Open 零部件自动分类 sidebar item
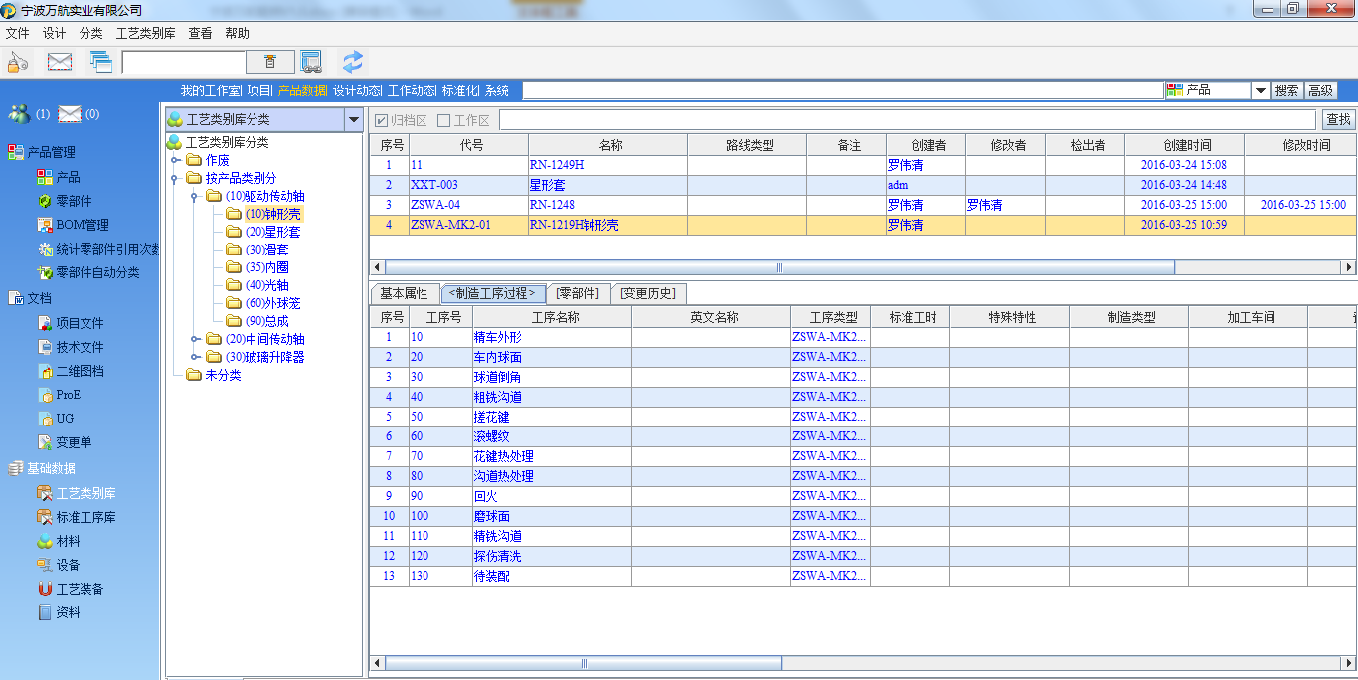Viewport: 1358px width, 680px height. tap(96, 272)
